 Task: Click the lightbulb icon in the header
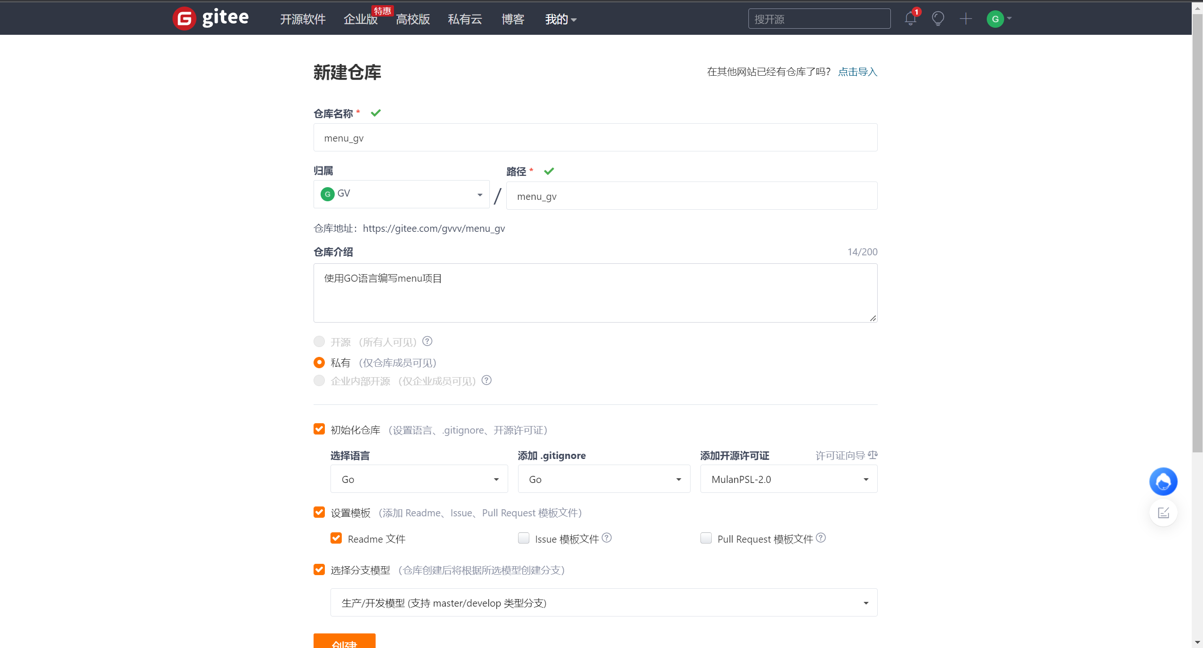[938, 19]
